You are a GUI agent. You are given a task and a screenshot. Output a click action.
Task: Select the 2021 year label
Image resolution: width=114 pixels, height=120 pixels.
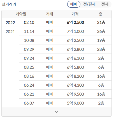pyautogui.click(x=10, y=32)
